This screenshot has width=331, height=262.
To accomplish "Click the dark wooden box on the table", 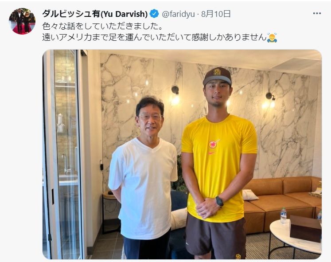I will point(305,228).
